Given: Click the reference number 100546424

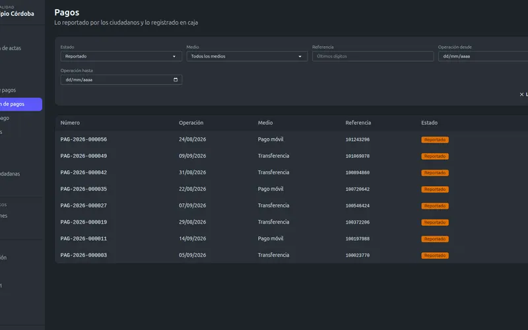Looking at the screenshot, I should pos(358,205).
